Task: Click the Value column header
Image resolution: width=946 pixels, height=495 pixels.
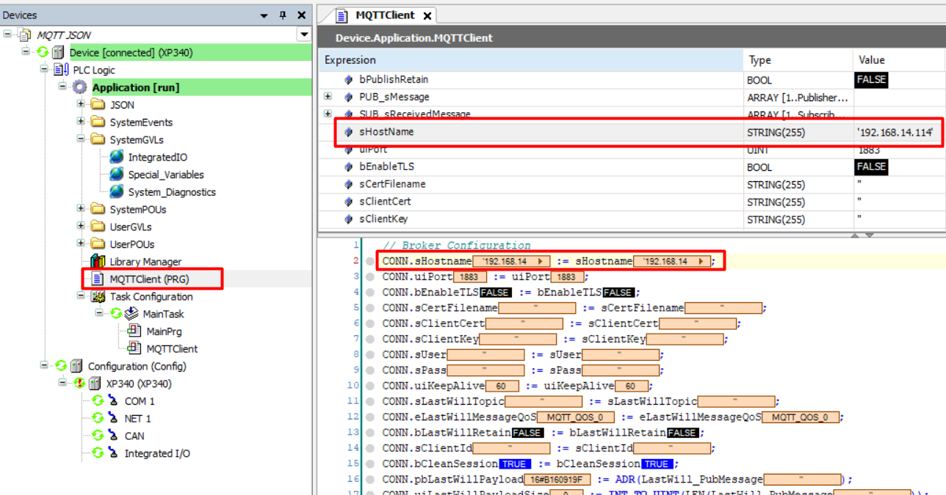Action: (872, 60)
